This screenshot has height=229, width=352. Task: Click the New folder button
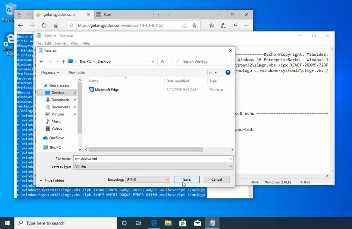pos(77,73)
